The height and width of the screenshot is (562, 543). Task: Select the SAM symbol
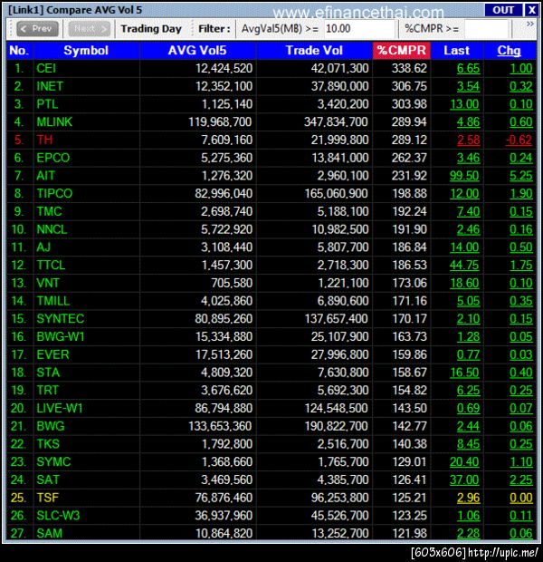tap(49, 533)
